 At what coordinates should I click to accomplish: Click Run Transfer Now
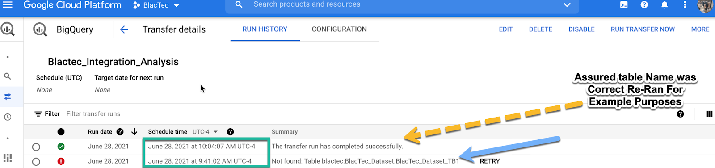[x=643, y=29]
